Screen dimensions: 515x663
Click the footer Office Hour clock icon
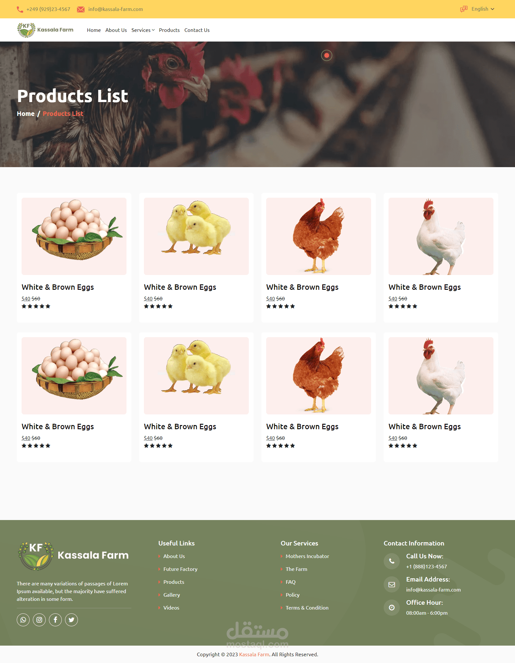pos(392,608)
